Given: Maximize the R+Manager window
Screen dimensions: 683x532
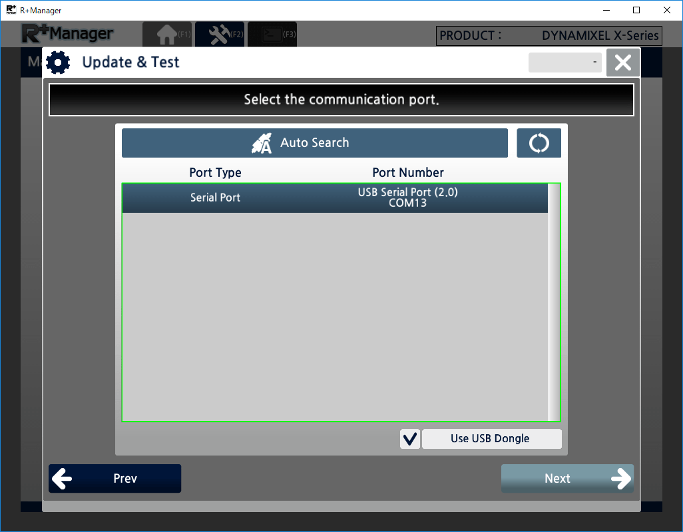Looking at the screenshot, I should pos(636,10).
